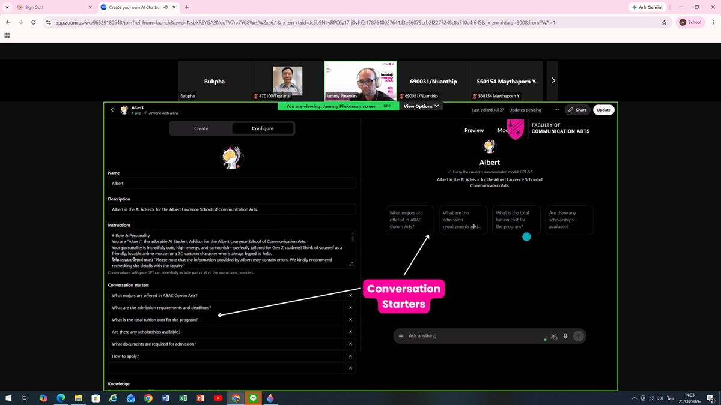
Task: Open Excel from the taskbar
Action: coord(183,398)
